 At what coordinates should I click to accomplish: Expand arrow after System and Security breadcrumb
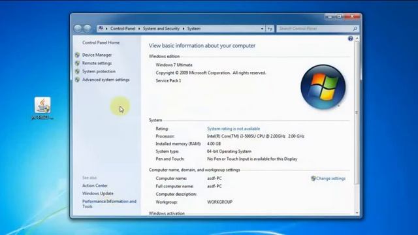184,29
